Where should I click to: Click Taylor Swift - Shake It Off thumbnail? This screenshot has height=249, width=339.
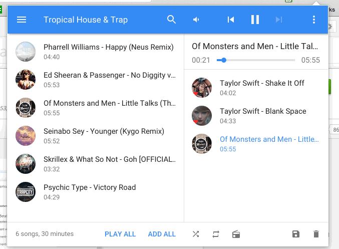pos(202,88)
